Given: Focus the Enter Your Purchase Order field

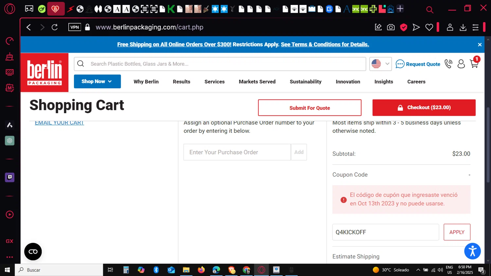Looking at the screenshot, I should coord(237,152).
